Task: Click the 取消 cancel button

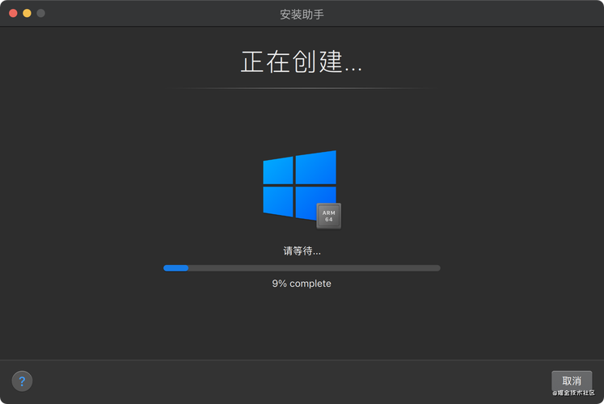Action: coord(572,381)
